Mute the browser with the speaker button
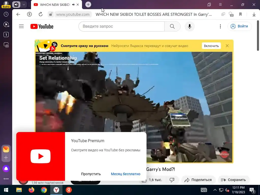 [16, 5]
